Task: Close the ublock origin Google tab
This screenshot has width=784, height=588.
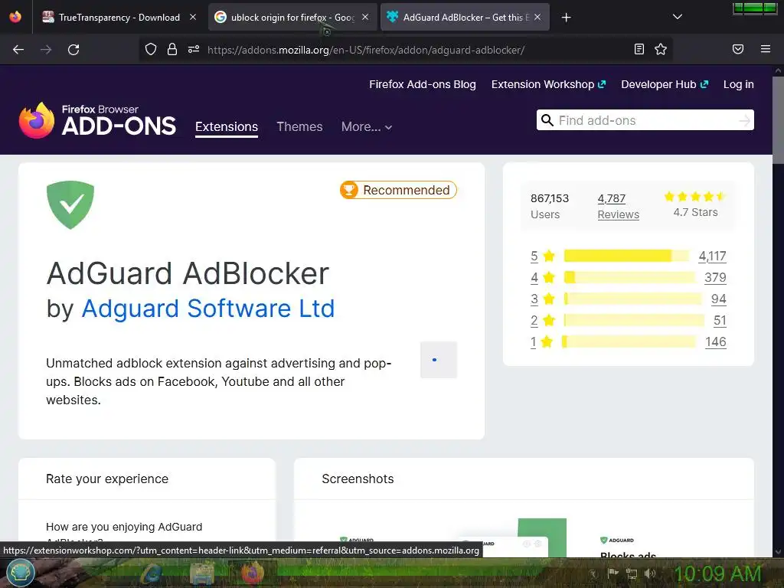Action: click(x=365, y=17)
